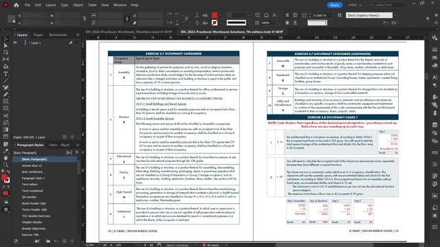
Task: Delete selected paragraph style trash icon
Action: [x=72, y=241]
